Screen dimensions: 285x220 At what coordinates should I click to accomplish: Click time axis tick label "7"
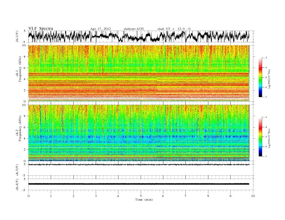(186, 196)
